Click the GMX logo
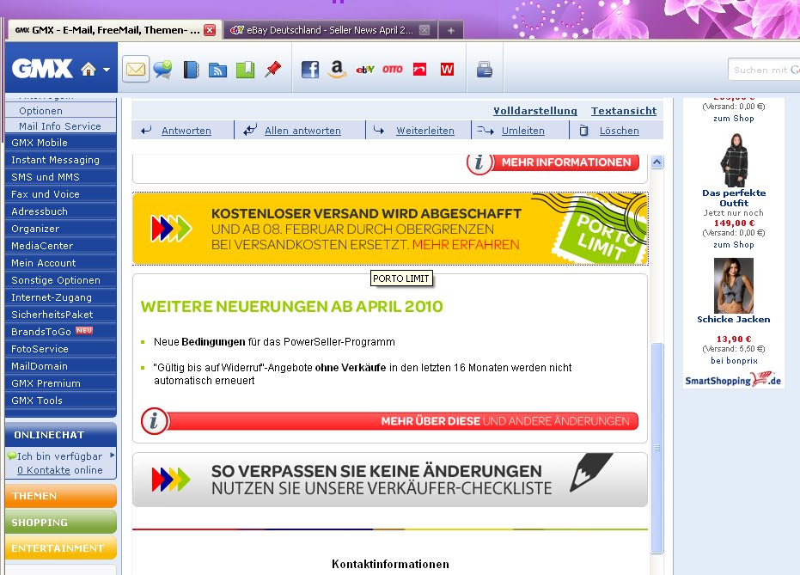Viewport: 800px width, 575px height. tap(42, 69)
